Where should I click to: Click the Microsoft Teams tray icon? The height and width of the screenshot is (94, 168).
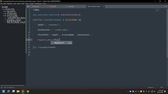pyautogui.click(x=130, y=91)
